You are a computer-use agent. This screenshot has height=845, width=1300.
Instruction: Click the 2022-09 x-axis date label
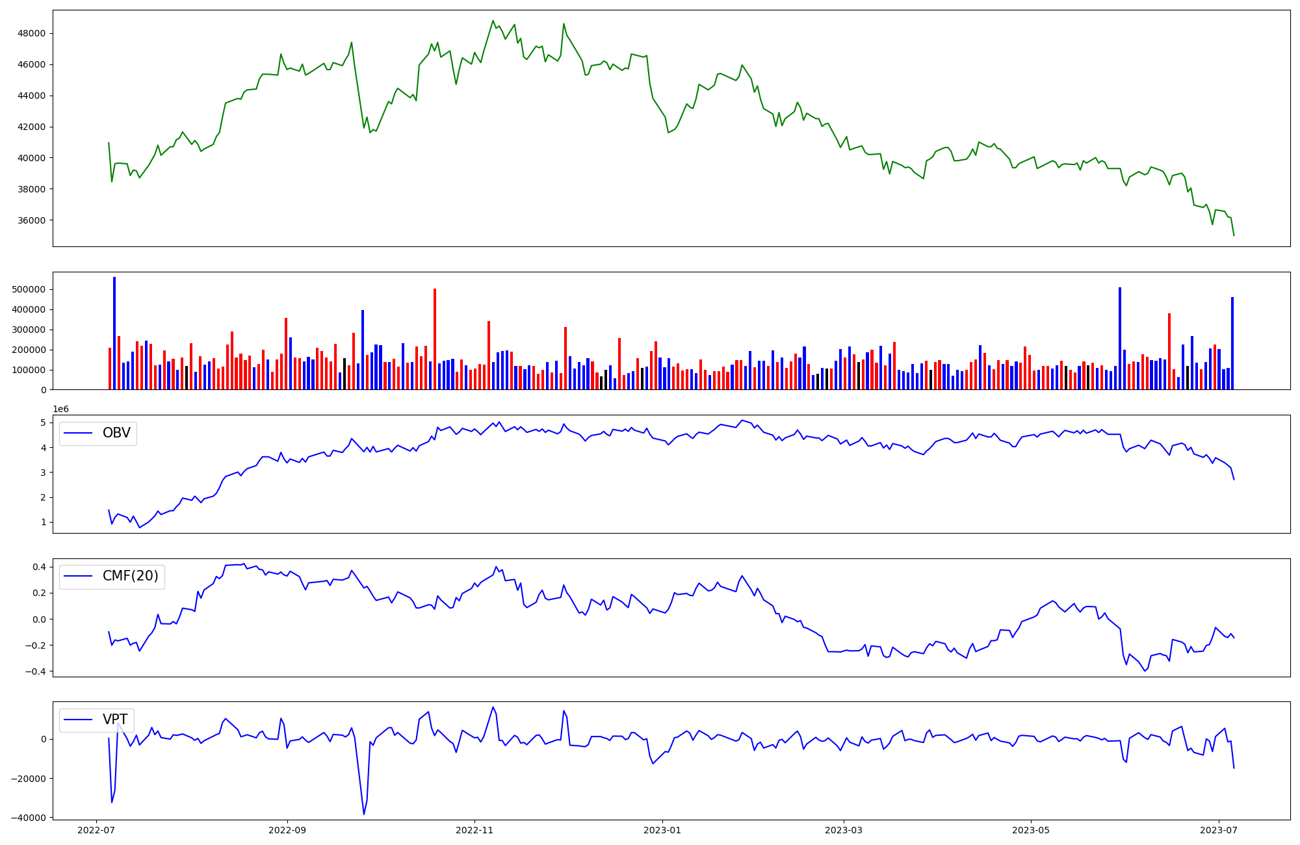tap(287, 829)
